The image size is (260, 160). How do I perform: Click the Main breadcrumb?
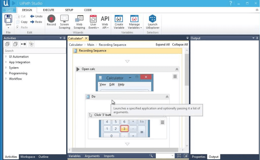91,45
